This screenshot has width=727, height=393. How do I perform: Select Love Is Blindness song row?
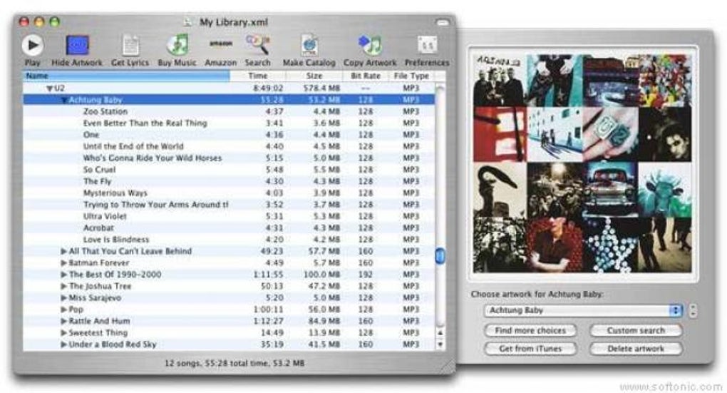click(x=229, y=240)
